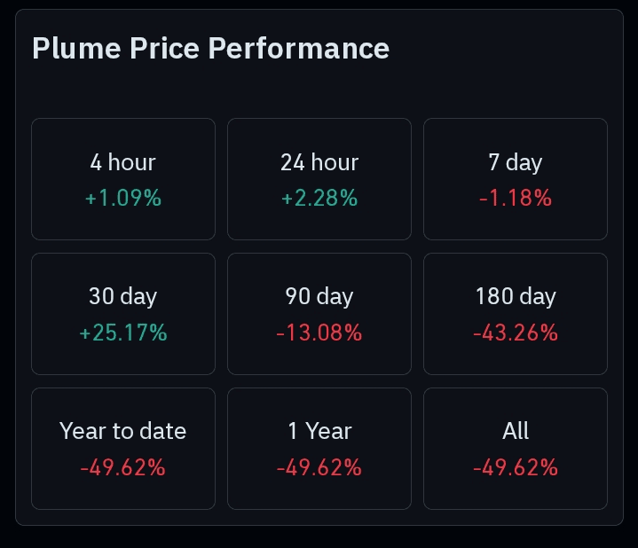Select the 7 day label
This screenshot has width=638, height=548.
516,162
